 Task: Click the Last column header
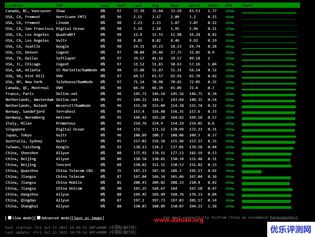pyautogui.click(x=138, y=5)
